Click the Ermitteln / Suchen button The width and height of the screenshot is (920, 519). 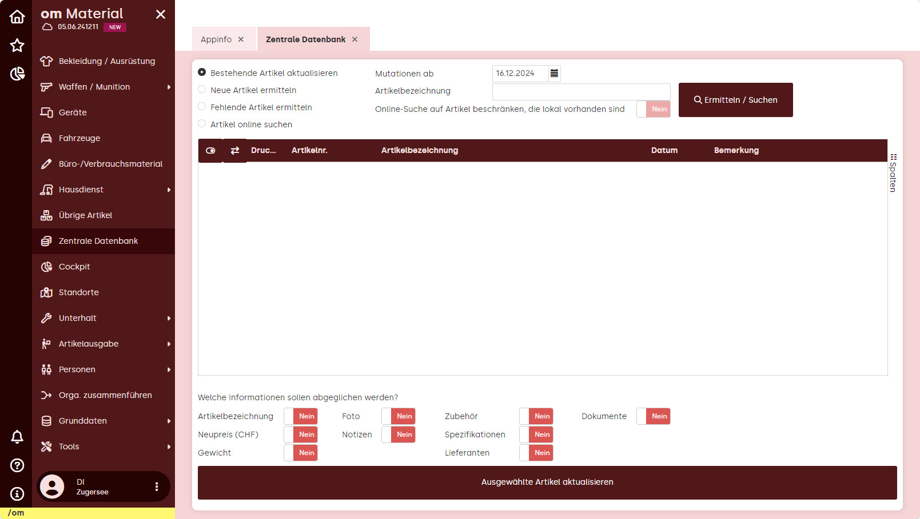(735, 100)
